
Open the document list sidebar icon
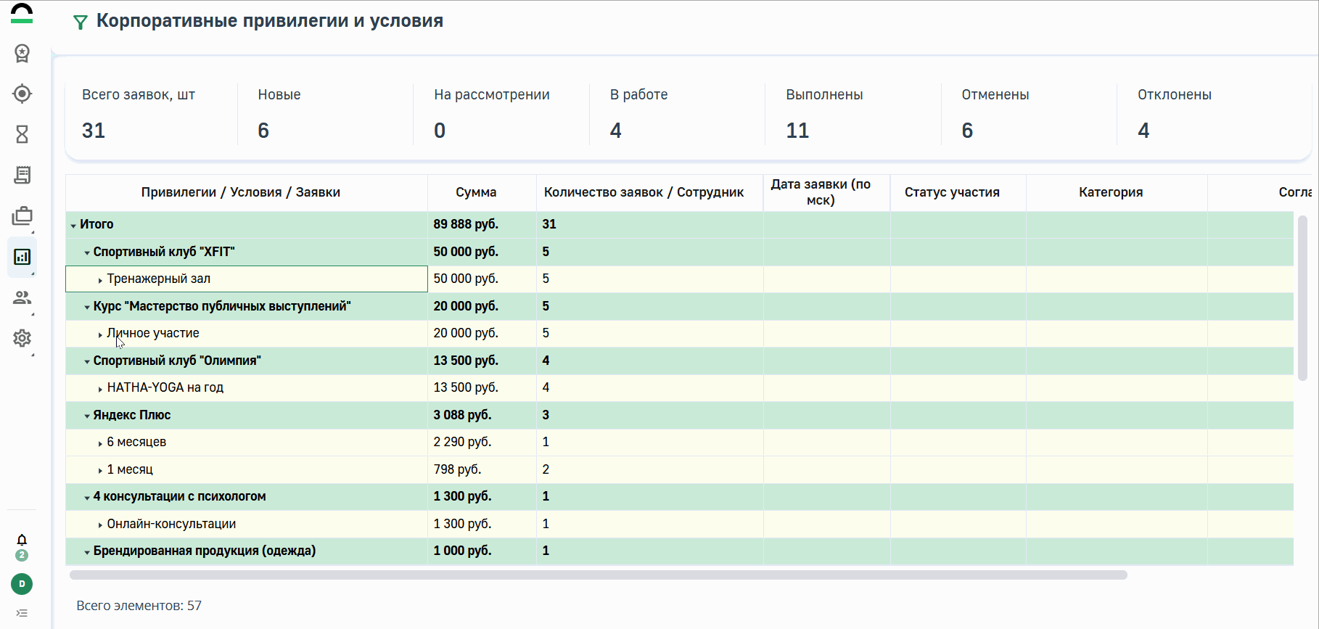22,175
